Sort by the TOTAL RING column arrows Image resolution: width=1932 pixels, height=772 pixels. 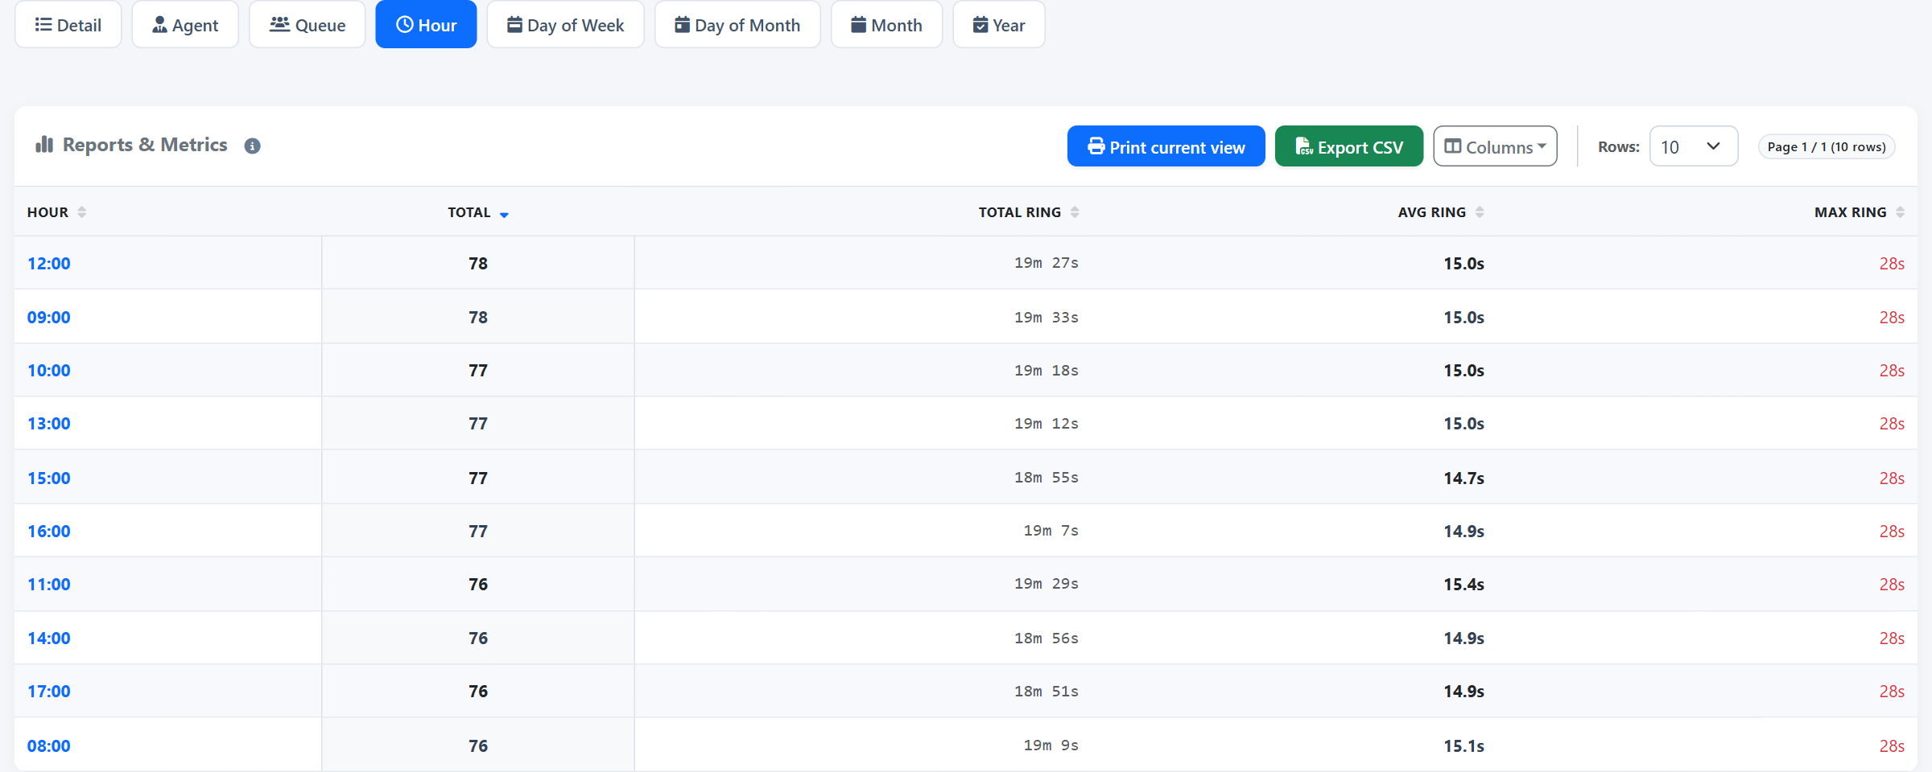coord(1075,212)
